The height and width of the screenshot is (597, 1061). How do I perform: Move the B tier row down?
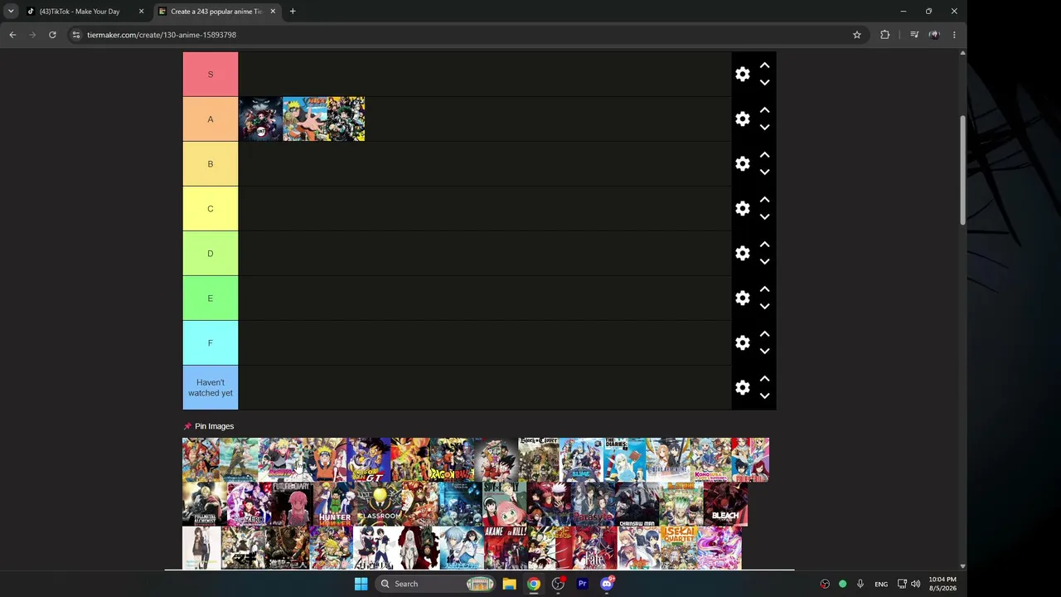click(x=764, y=172)
